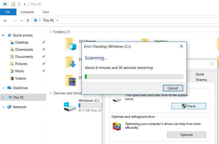The image size is (219, 144).
Task: Open Downloads in Quick access
Action: pos(24,49)
